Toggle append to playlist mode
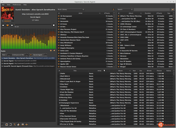 [x=23, y=124]
